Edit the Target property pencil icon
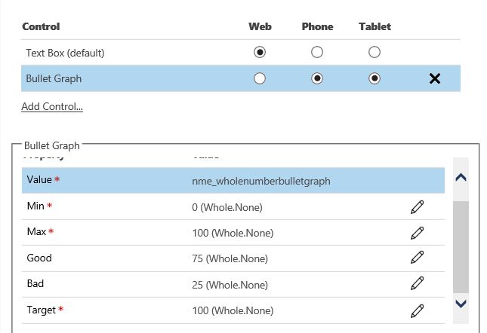The height and width of the screenshot is (333, 487). pyautogui.click(x=417, y=310)
